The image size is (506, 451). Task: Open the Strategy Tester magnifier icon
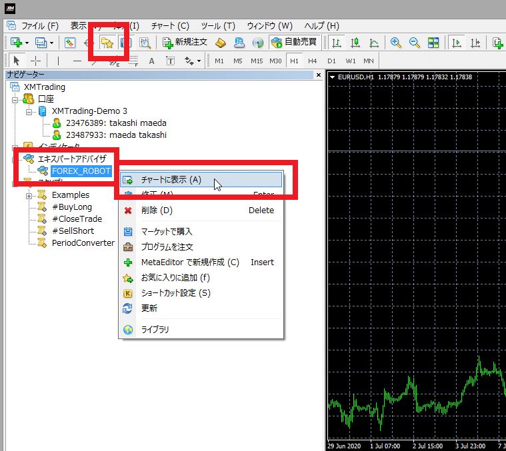tap(145, 43)
